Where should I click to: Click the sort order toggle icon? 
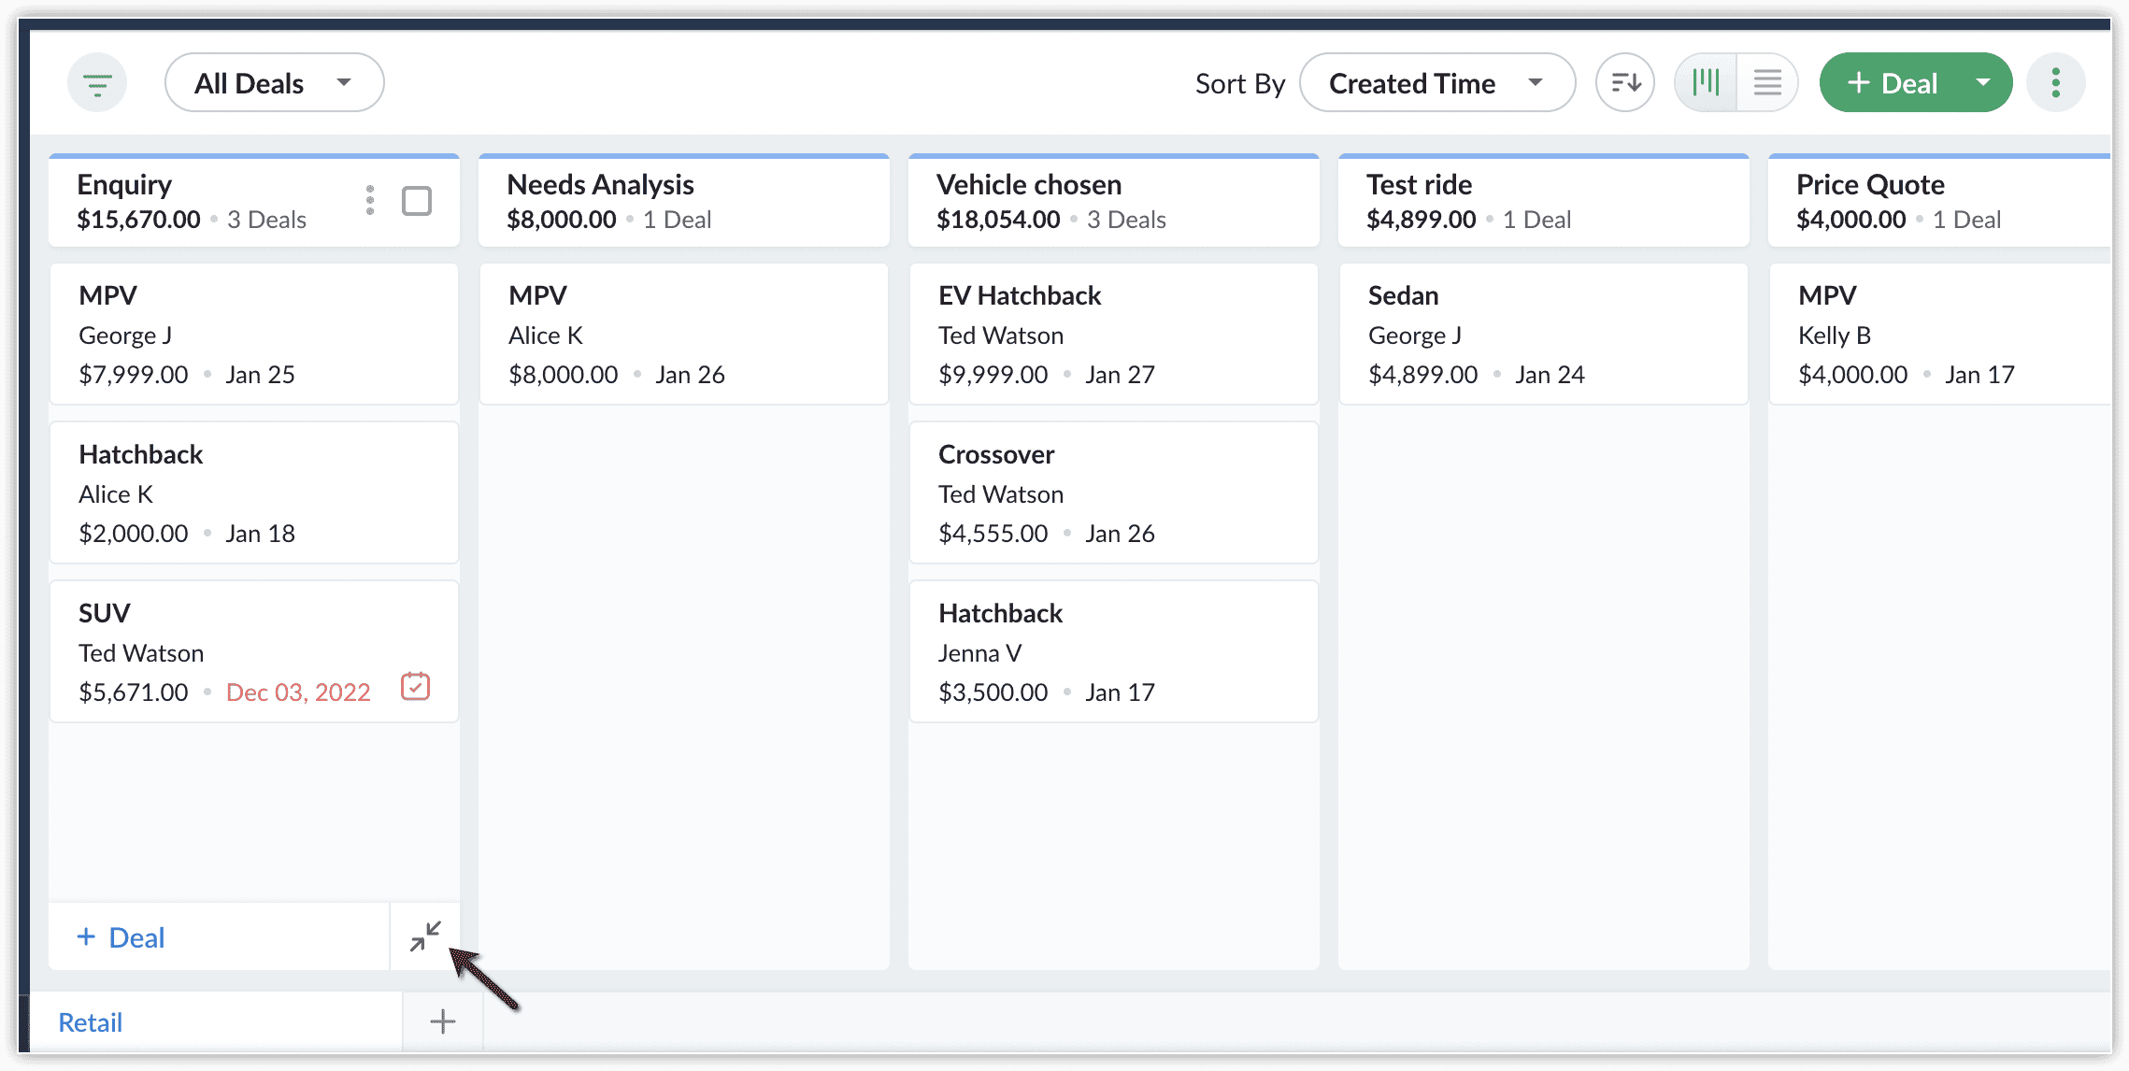point(1624,83)
